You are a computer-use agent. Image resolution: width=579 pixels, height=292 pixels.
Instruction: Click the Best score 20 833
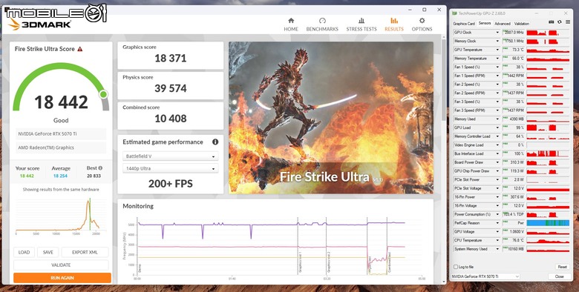(x=94, y=176)
